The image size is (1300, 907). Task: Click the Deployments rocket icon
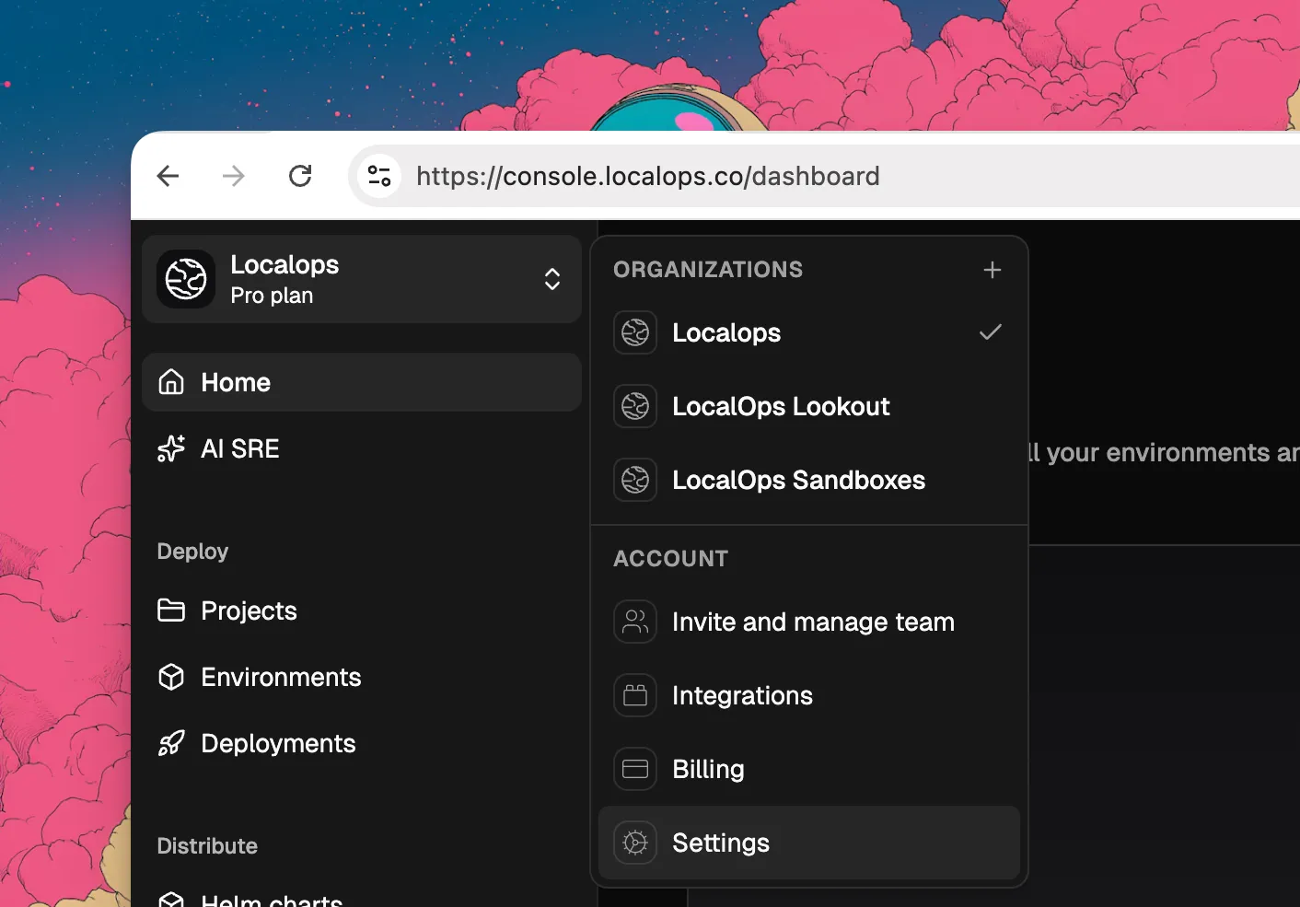(x=171, y=743)
